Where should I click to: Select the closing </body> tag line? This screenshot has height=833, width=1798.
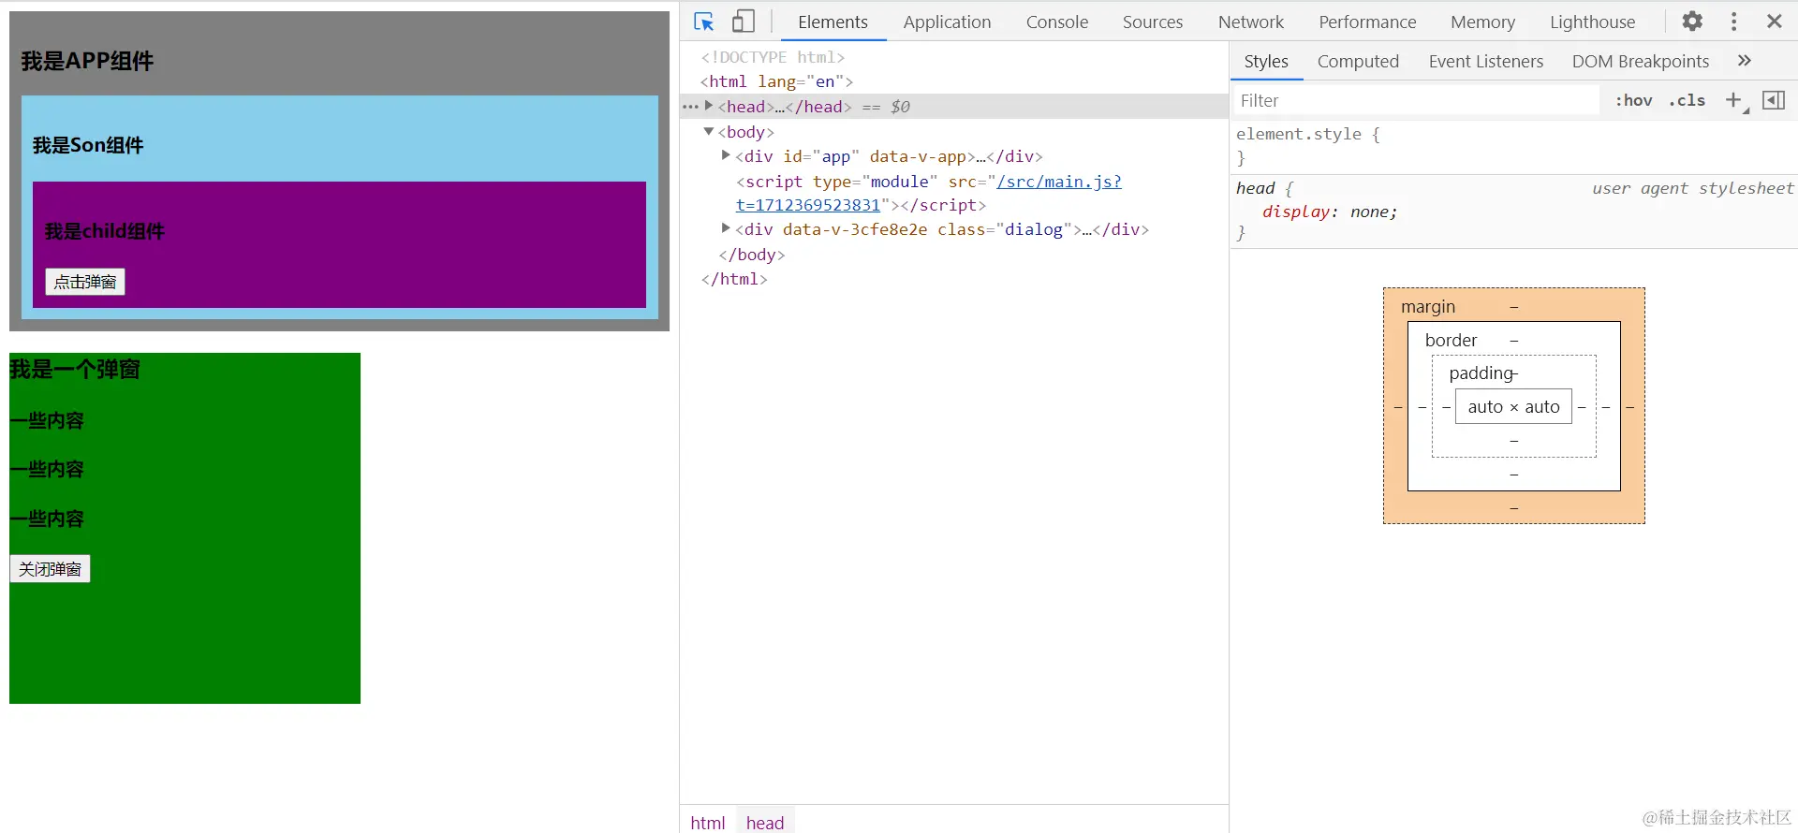pyautogui.click(x=751, y=255)
